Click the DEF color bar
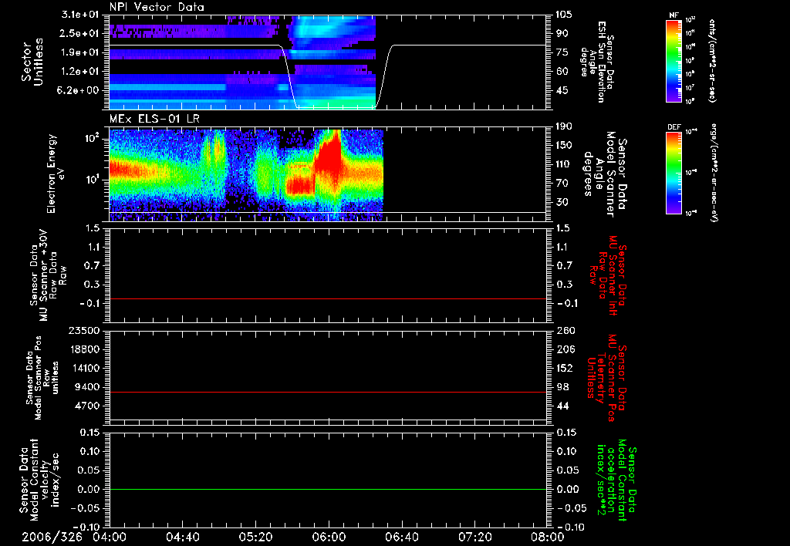Image resolution: width=790 pixels, height=546 pixels. 674,173
